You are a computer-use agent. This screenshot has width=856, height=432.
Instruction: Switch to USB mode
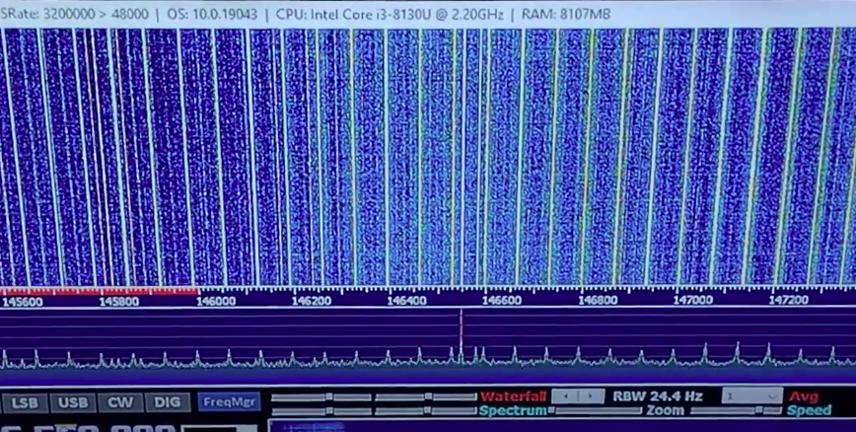[73, 402]
